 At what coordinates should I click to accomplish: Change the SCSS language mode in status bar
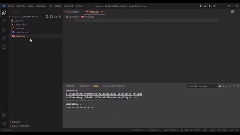[x=213, y=130]
